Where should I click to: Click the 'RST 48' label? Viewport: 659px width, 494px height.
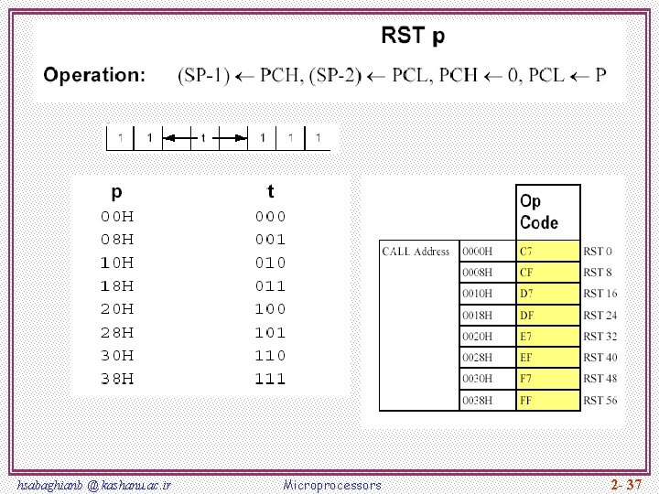point(600,379)
